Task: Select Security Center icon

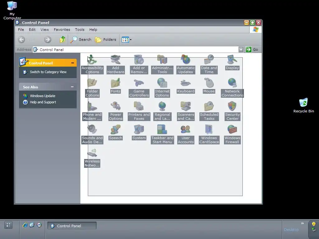Action: click(x=232, y=111)
